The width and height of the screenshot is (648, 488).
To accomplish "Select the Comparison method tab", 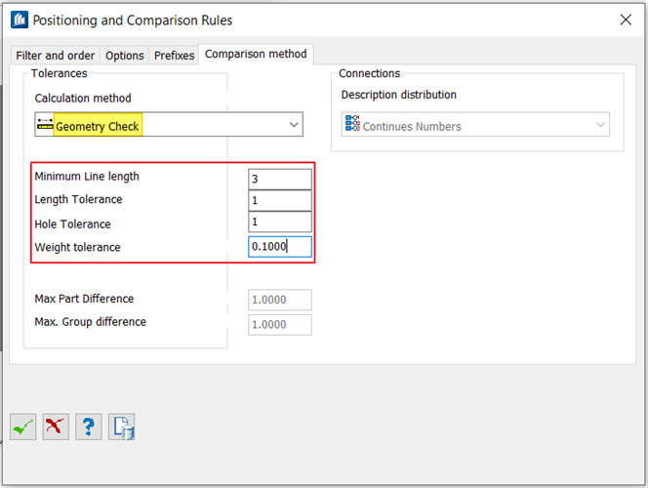I will coord(256,55).
